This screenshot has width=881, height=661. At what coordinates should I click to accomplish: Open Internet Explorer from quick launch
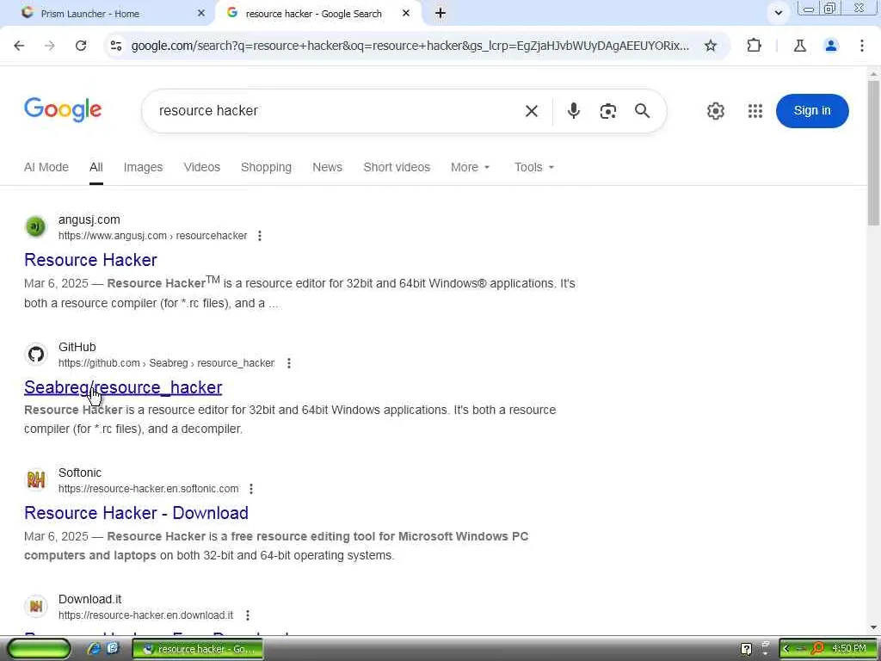pyautogui.click(x=94, y=649)
